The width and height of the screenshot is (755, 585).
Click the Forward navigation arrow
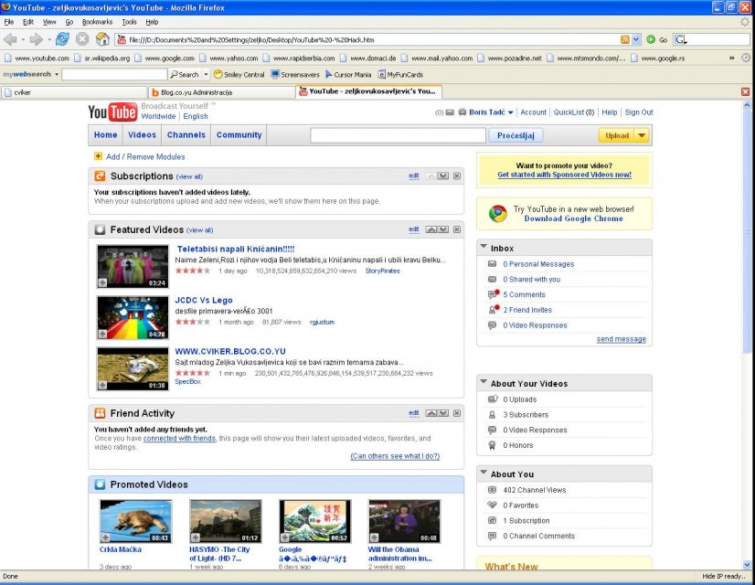[37, 39]
